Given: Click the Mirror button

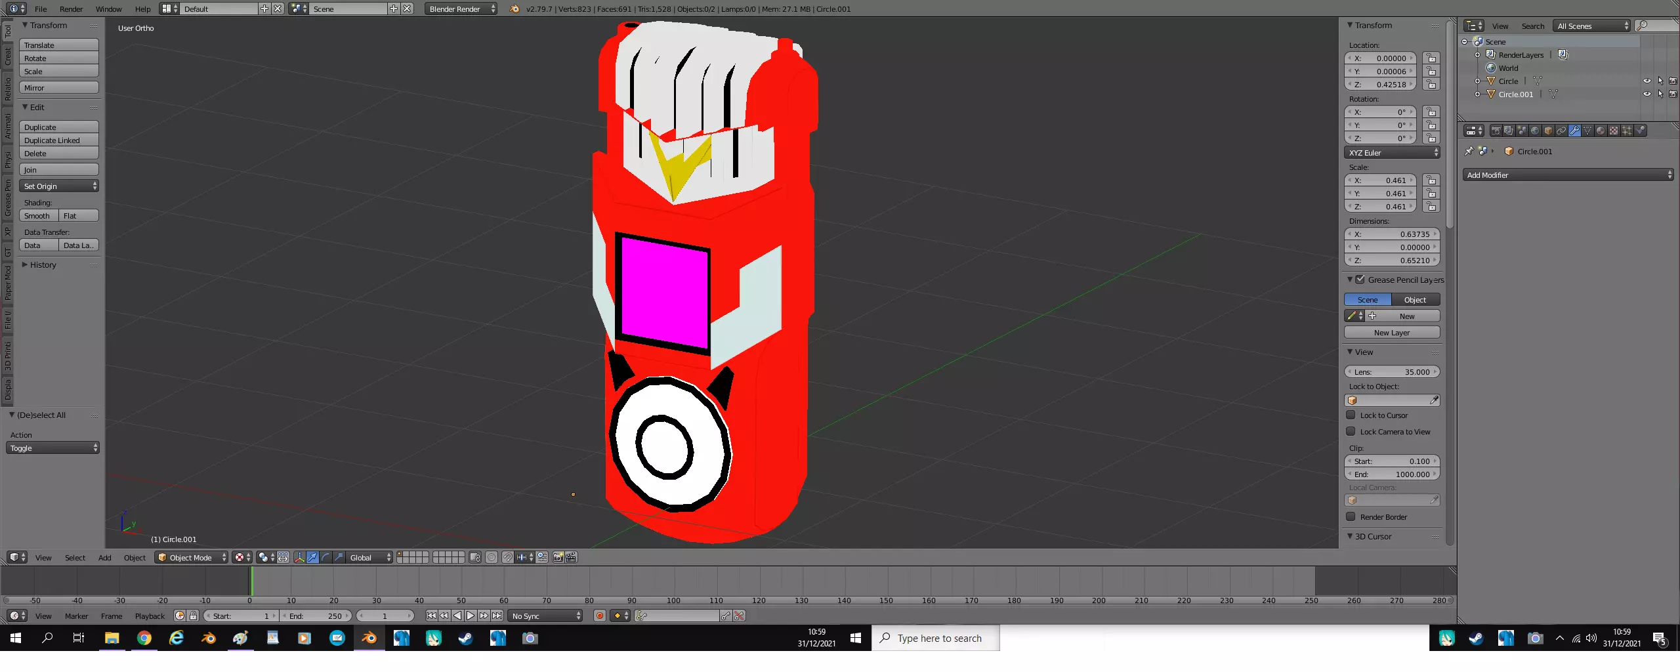Looking at the screenshot, I should click(x=59, y=88).
